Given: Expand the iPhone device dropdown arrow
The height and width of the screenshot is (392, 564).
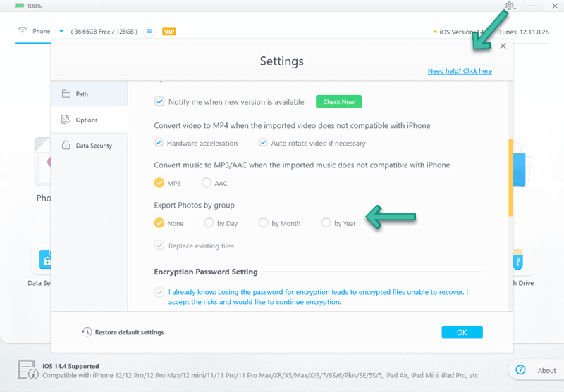Looking at the screenshot, I should point(61,31).
